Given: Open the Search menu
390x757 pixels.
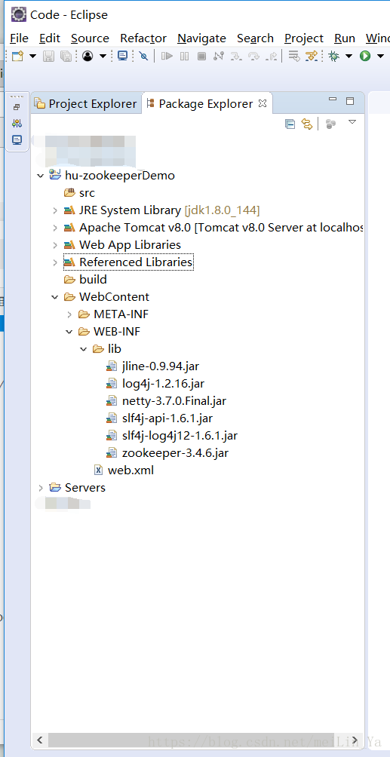Looking at the screenshot, I should tap(255, 38).
